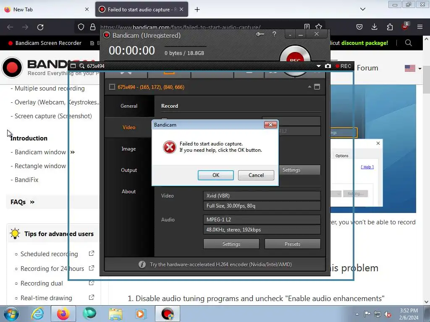
Task: Click the bandicam.com address bar
Action: click(x=180, y=27)
